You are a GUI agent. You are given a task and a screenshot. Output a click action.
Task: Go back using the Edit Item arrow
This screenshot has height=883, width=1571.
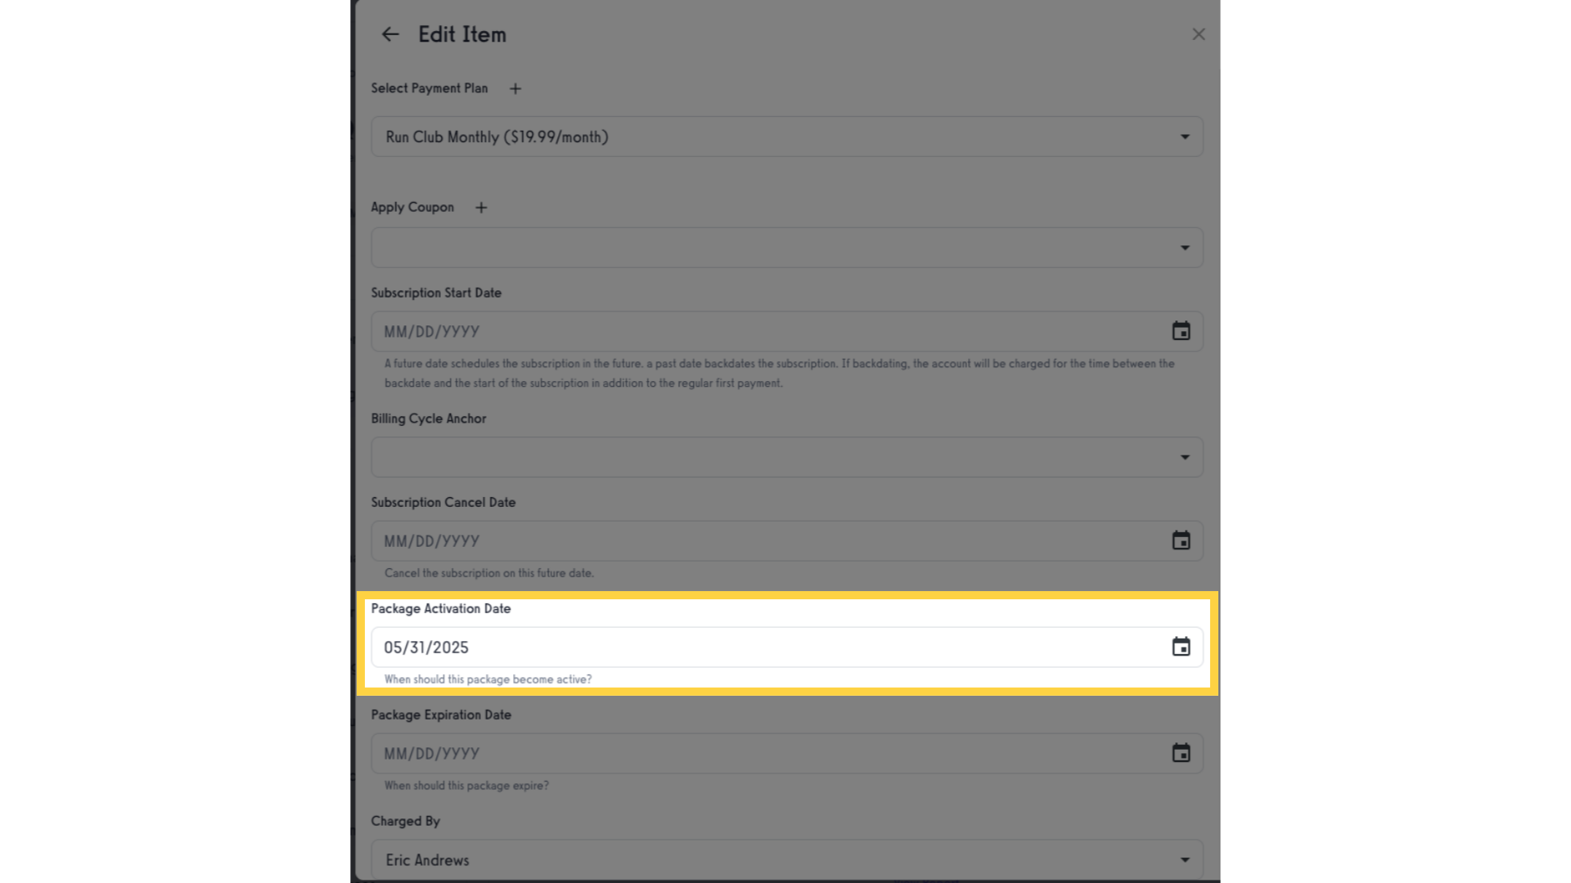390,34
